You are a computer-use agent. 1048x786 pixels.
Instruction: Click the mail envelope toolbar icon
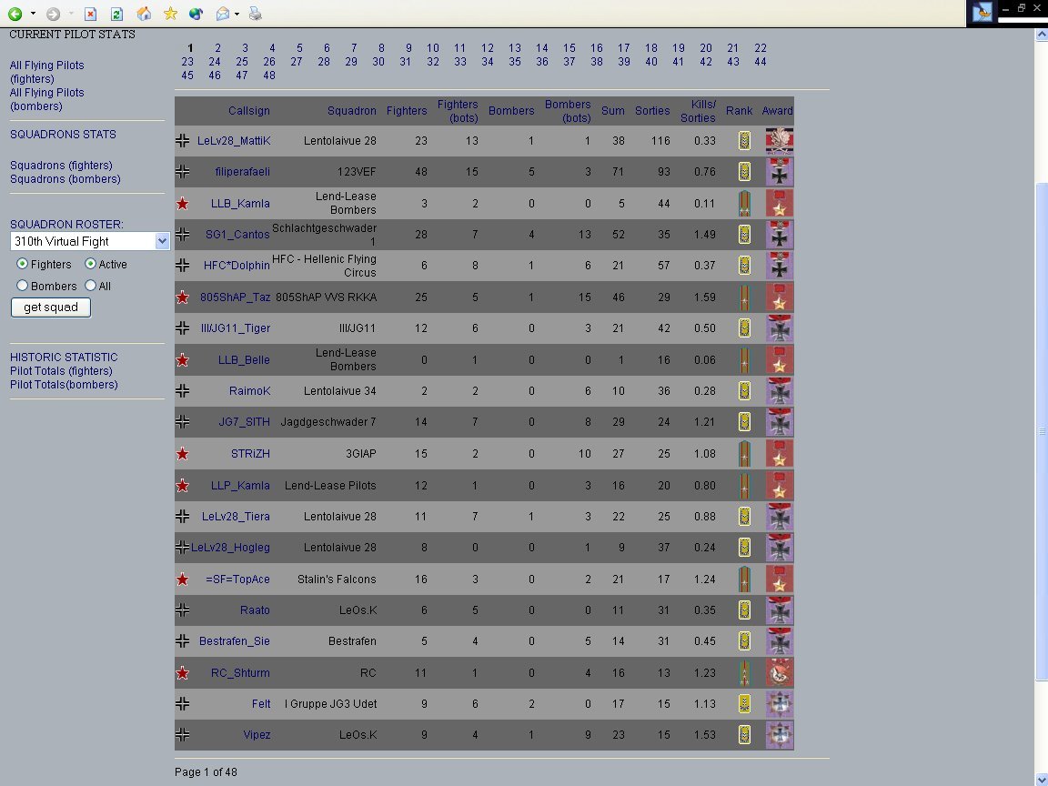pos(223,14)
